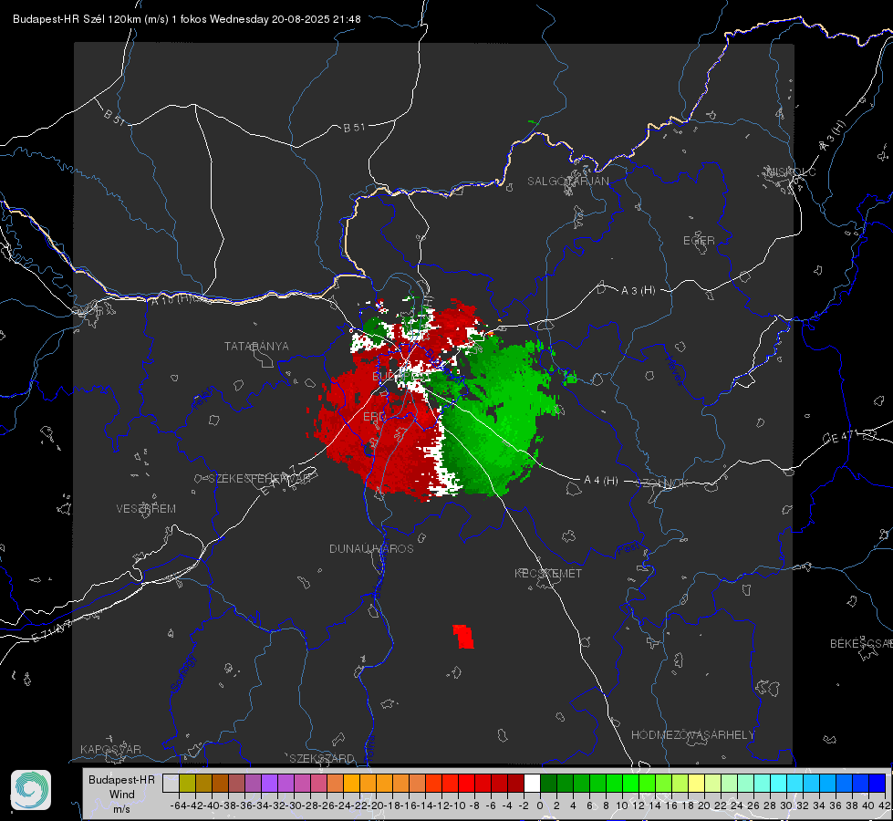Click the A 4 (H) road label
This screenshot has height=821, width=893.
click(x=601, y=481)
